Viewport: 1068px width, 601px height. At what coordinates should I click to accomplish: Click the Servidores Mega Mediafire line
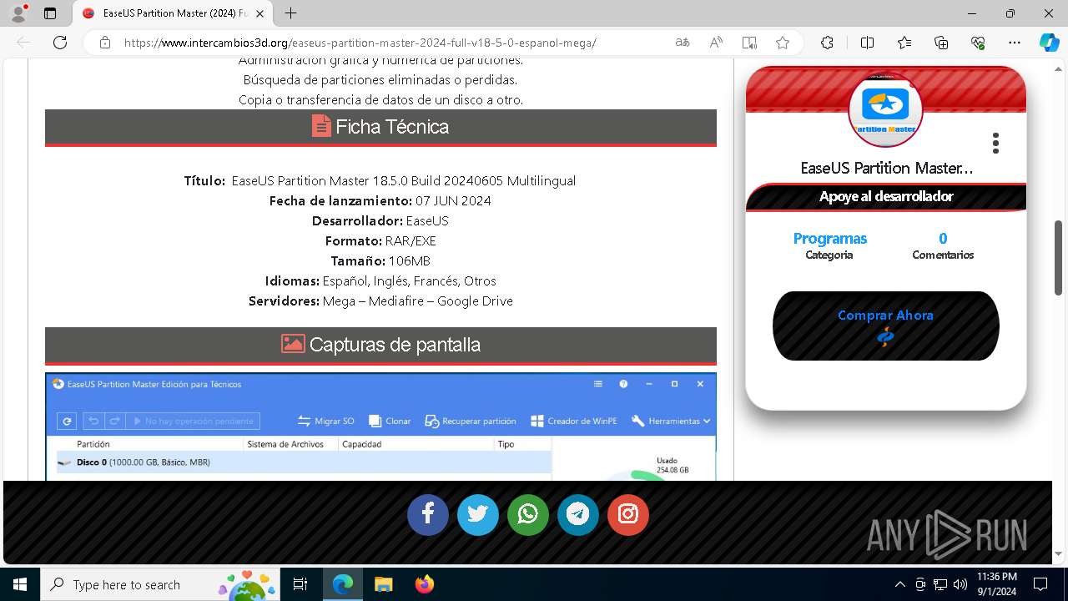[x=380, y=300]
